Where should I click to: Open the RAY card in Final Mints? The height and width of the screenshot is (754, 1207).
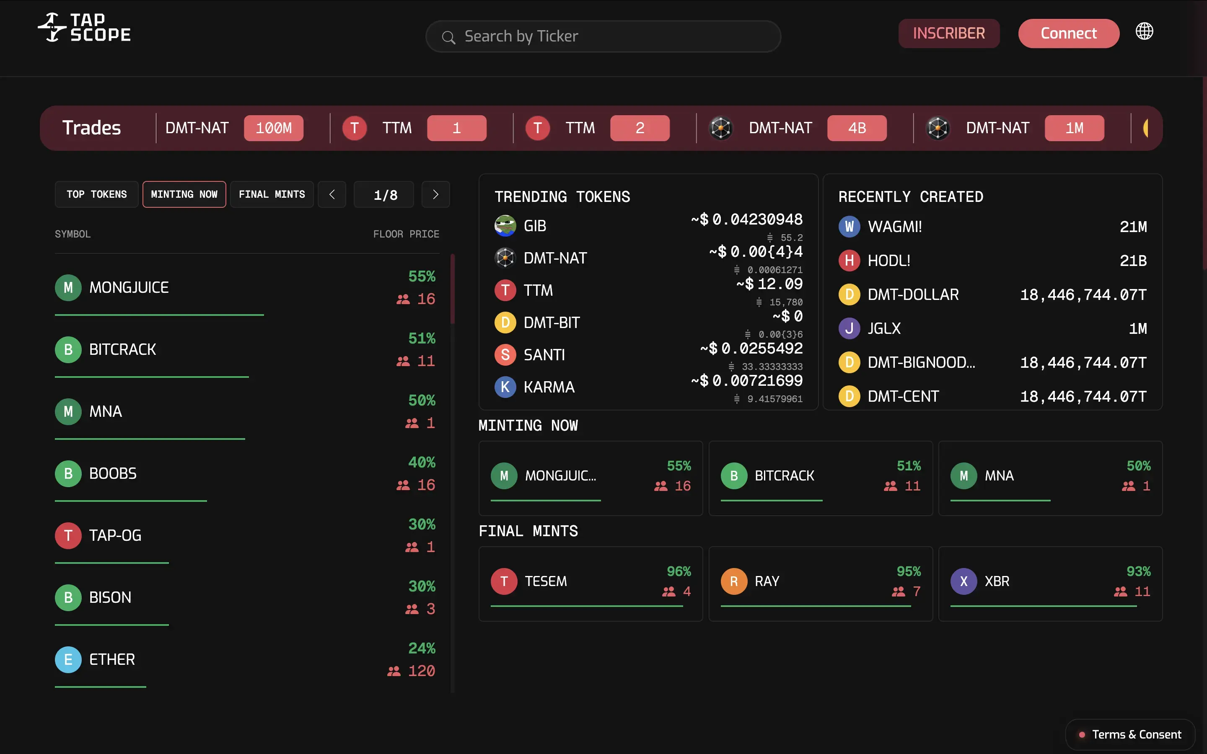(x=821, y=584)
